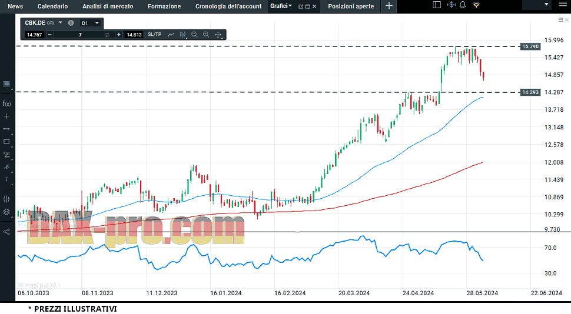Open the hamburger main menu
Image resolution: width=571 pixels, height=314 pixels.
563,4
